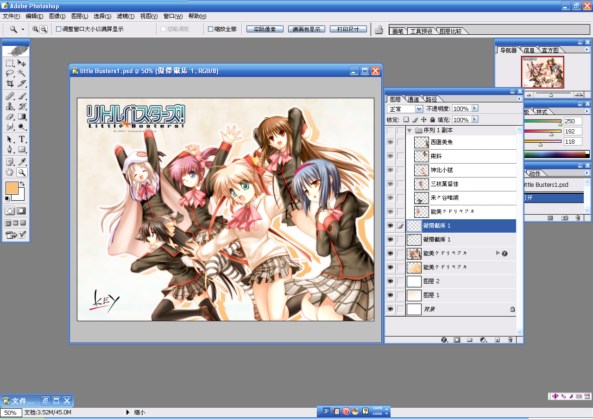This screenshot has height=419, width=593.
Task: Select the Rectangle shape tool
Action: point(22,149)
